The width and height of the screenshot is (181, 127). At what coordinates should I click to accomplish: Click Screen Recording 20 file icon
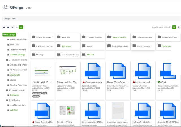tap(42, 111)
